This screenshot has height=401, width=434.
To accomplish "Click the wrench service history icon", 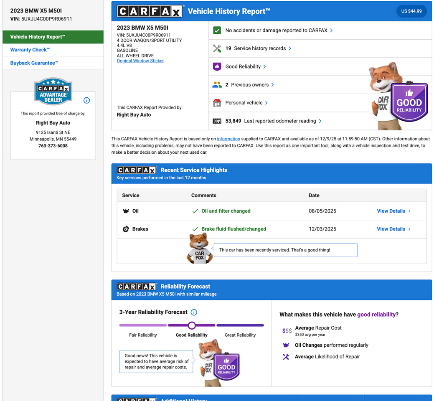I will pos(217,48).
